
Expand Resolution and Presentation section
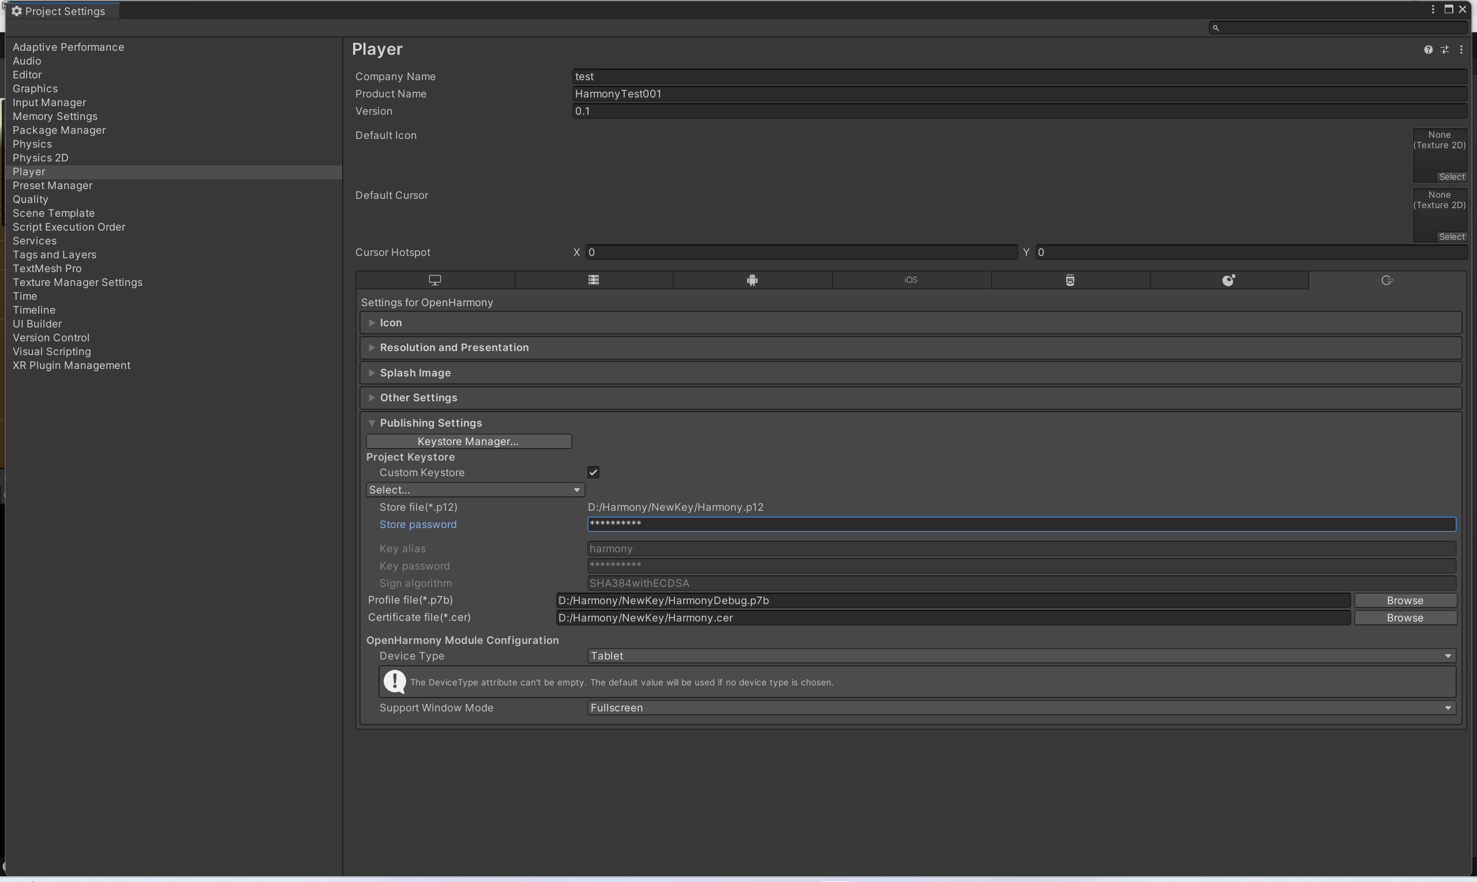[910, 348]
